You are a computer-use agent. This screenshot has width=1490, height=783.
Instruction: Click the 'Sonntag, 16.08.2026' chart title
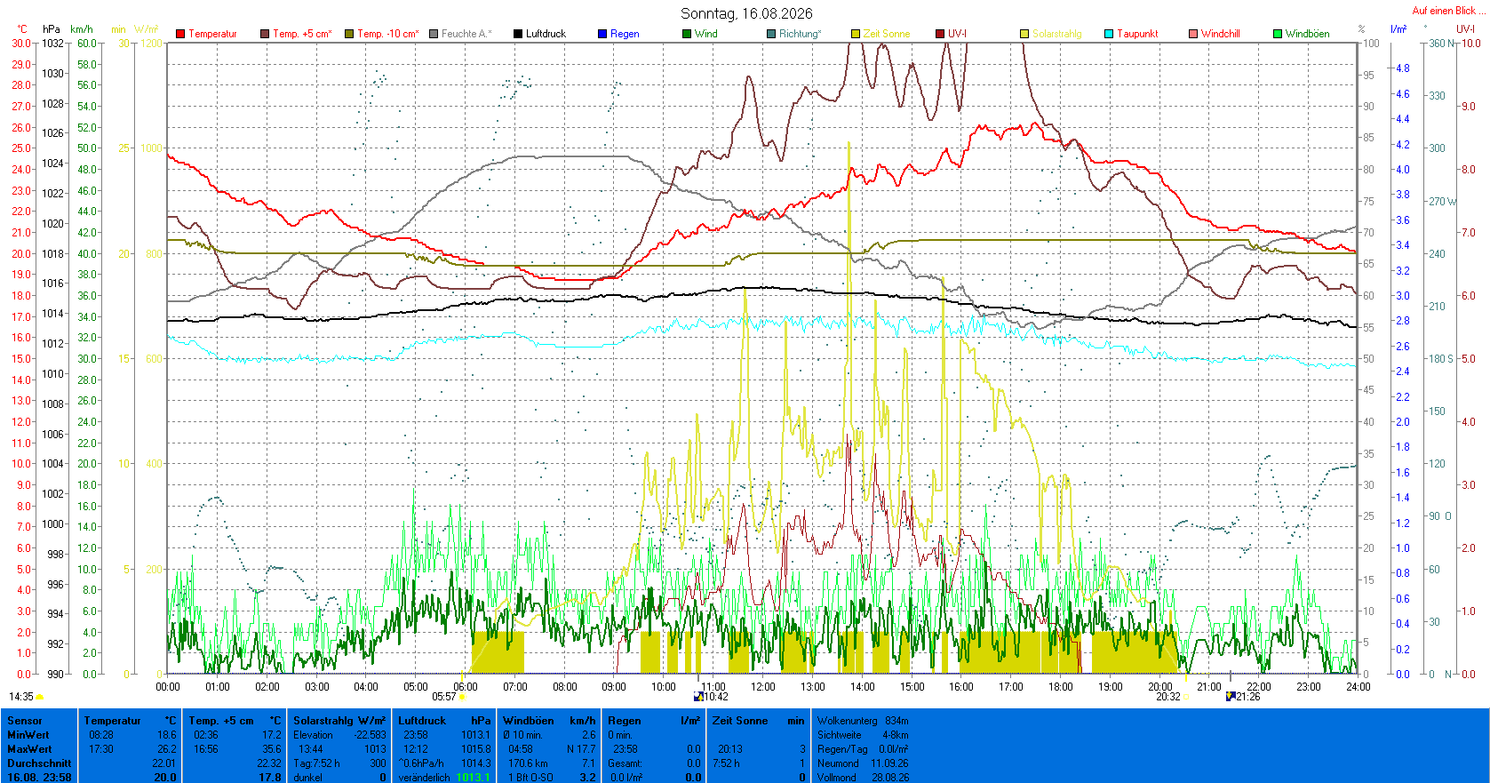(x=746, y=13)
